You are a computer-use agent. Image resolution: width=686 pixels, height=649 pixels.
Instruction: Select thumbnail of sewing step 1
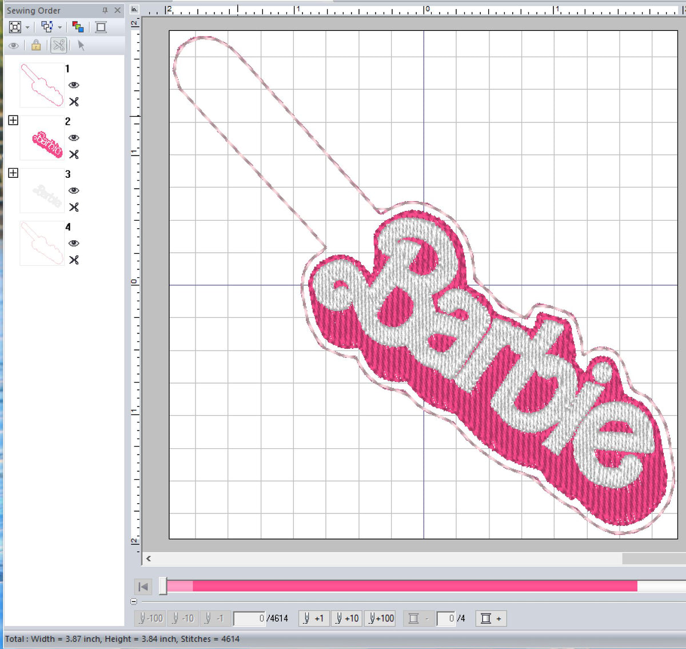[x=42, y=85]
